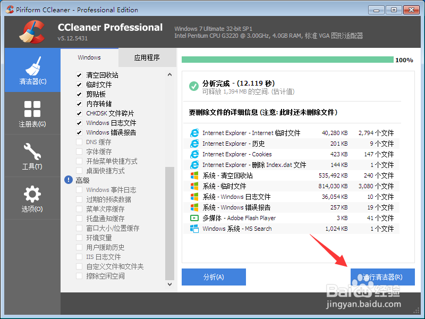The width and height of the screenshot is (425, 319).
Task: Enable the IIS 日志文件 checkbox
Action: coord(79,257)
